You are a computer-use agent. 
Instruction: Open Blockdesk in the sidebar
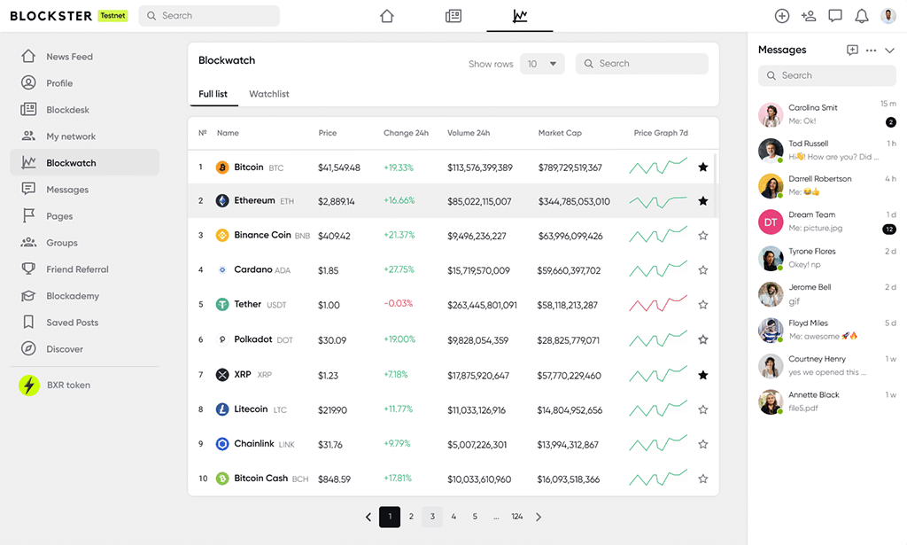click(84, 110)
